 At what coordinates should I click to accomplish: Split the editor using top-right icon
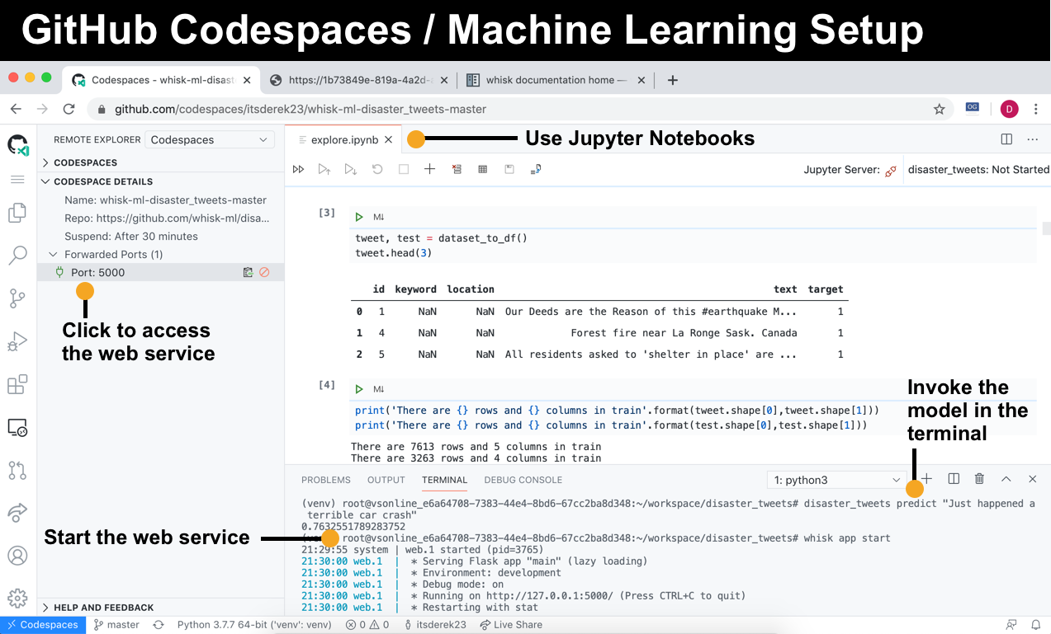pyautogui.click(x=1006, y=139)
